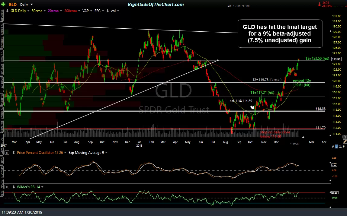Select the BB Width side tab

click(2, 127)
